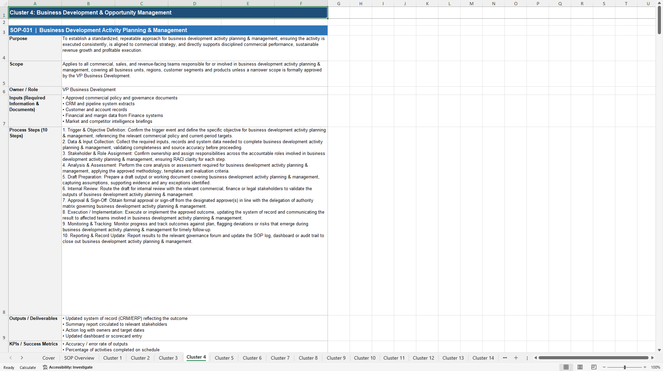
Task: Click the Scope label cell
Action: (35, 74)
